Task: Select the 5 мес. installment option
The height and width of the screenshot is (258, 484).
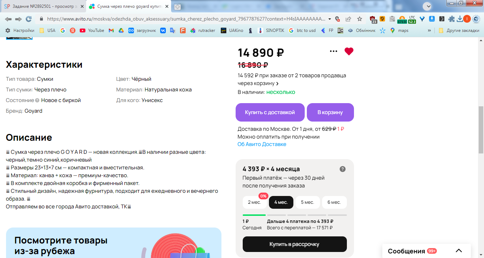Action: [308, 202]
